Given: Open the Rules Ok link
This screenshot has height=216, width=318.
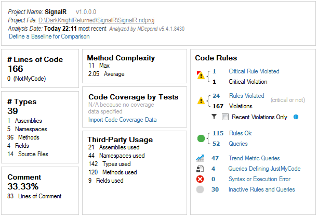Looking at the screenshot, I should pyautogui.click(x=241, y=133).
